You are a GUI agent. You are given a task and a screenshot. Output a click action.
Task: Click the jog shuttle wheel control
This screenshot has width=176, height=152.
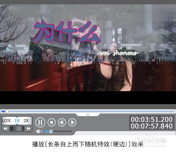(17, 129)
